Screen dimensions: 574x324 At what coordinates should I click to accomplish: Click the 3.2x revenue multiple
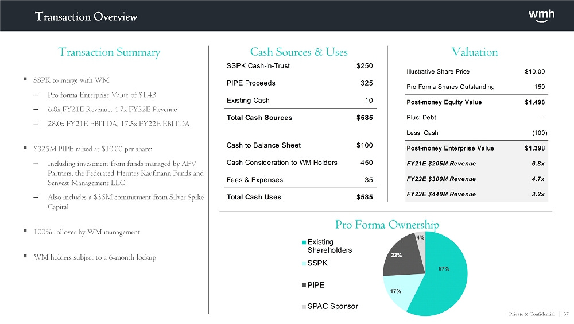tap(538, 195)
